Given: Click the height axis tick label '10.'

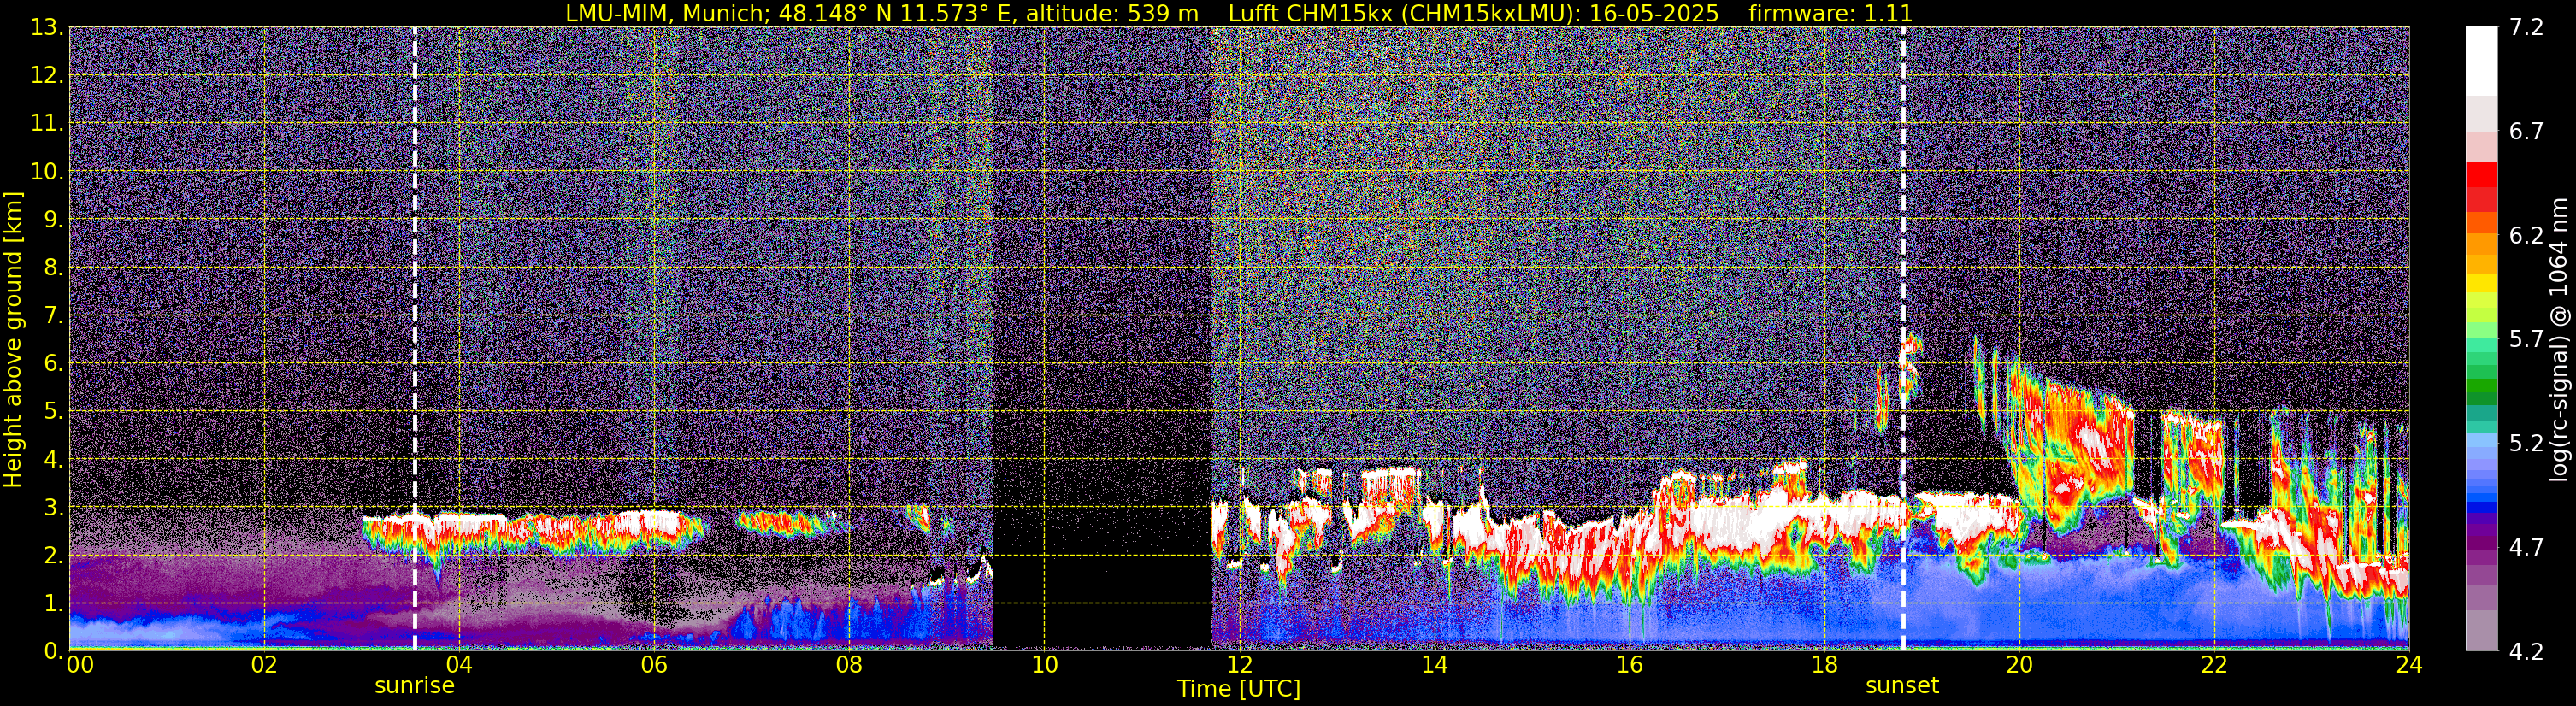Looking at the screenshot, I should [x=48, y=172].
